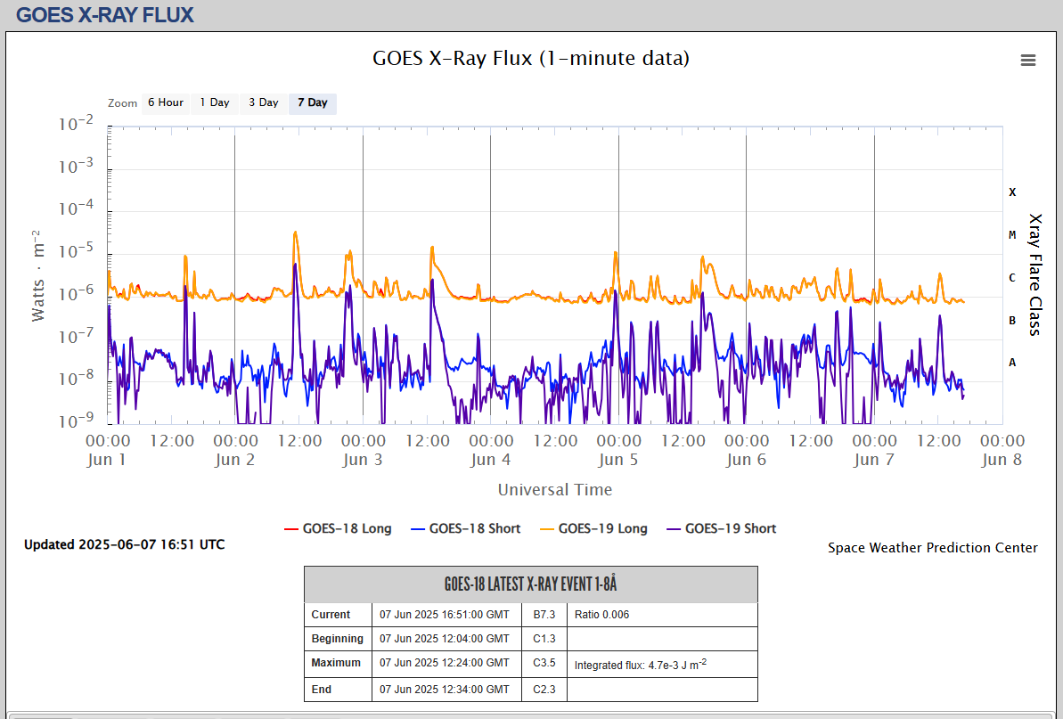Click the X flare class label

[1012, 192]
